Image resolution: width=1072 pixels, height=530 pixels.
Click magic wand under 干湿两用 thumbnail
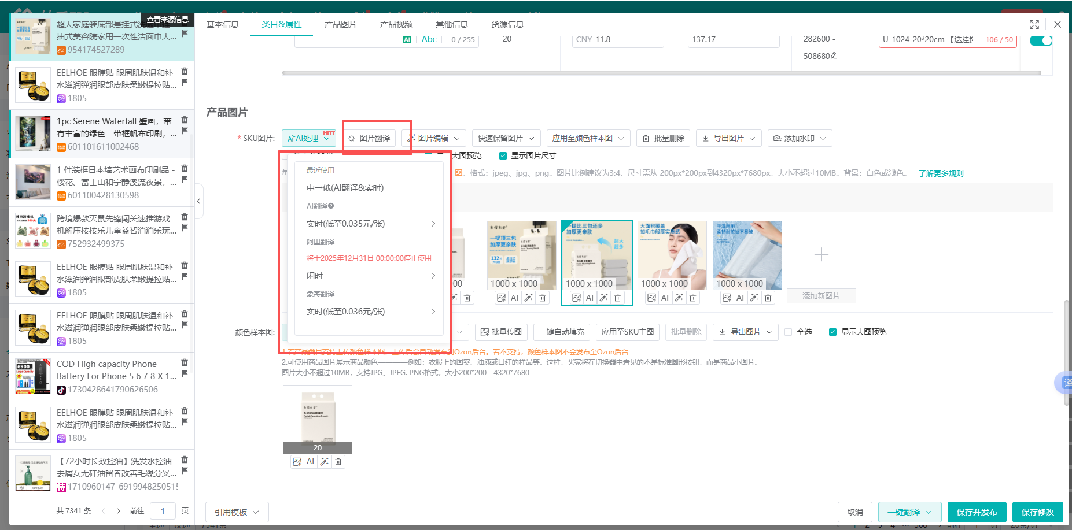[x=754, y=298]
